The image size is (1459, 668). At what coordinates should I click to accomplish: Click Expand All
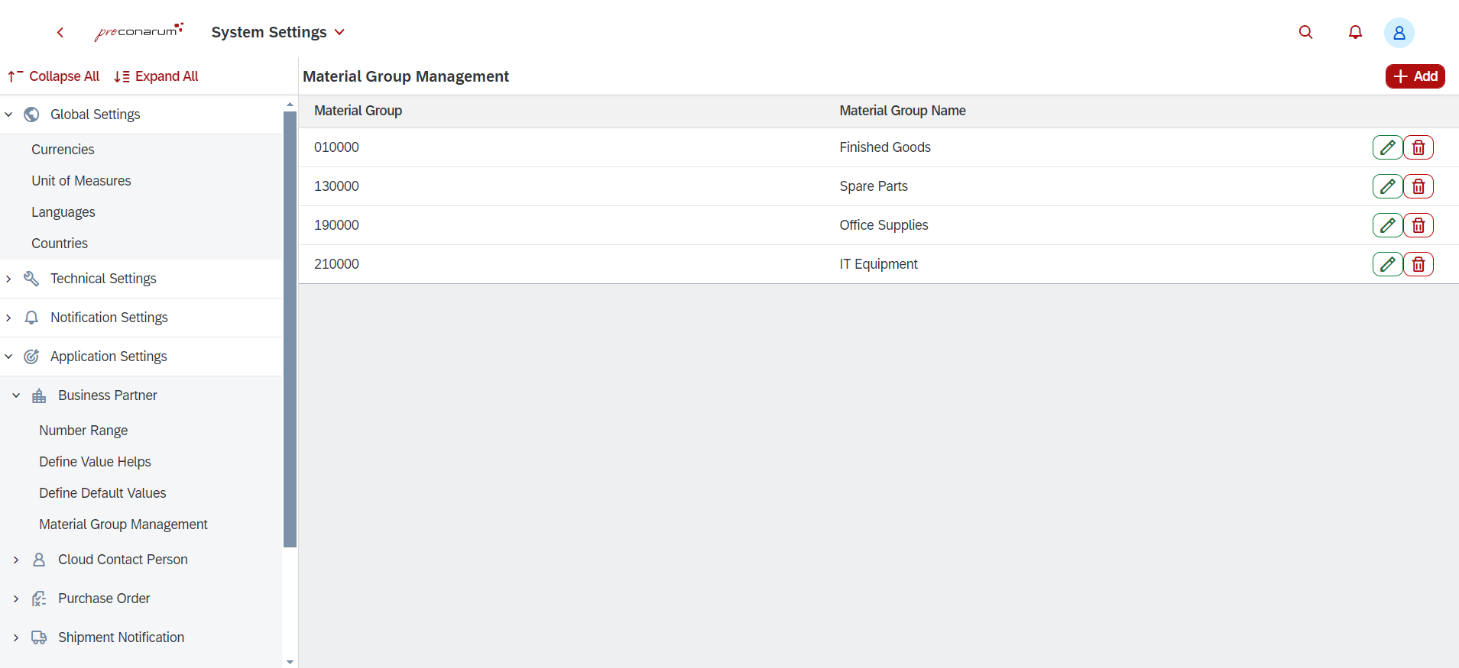(x=156, y=76)
